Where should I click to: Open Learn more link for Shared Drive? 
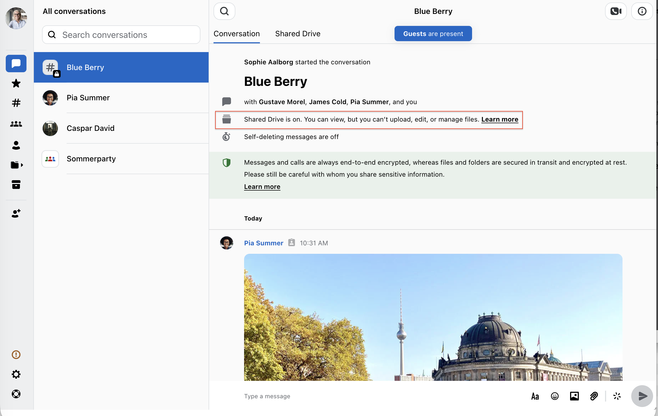pyautogui.click(x=500, y=119)
